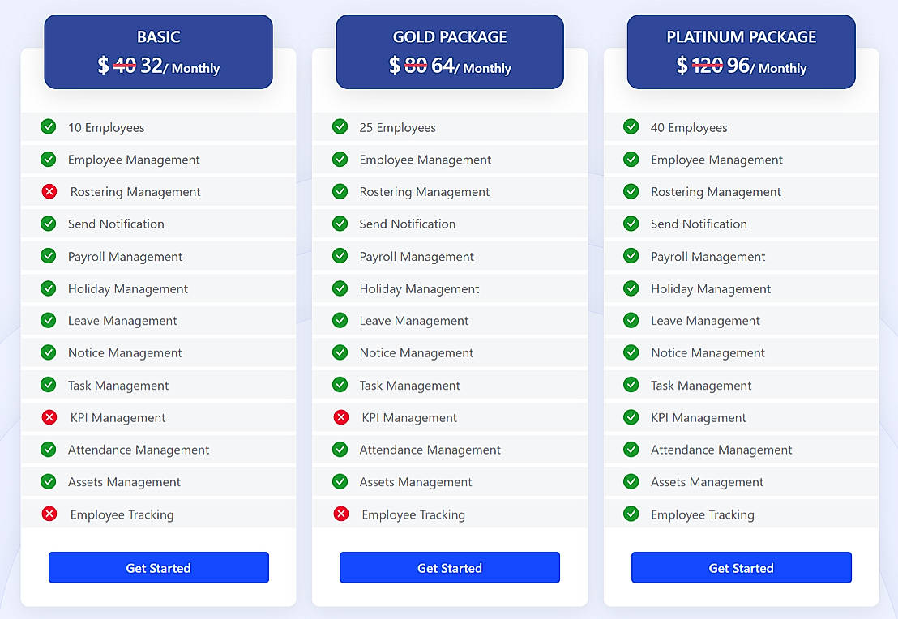The image size is (898, 619).
Task: Click green check beside Platinum Employee Management
Action: [x=631, y=159]
